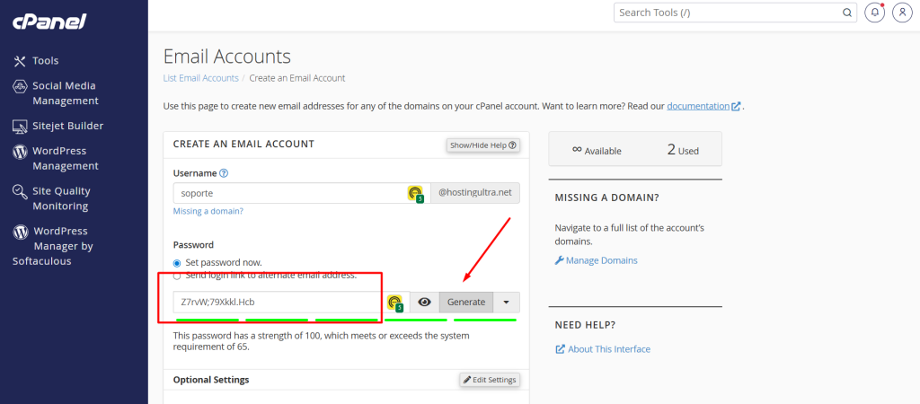Screen dimensions: 920x404
Task: Open Tools in the sidebar
Action: (45, 60)
